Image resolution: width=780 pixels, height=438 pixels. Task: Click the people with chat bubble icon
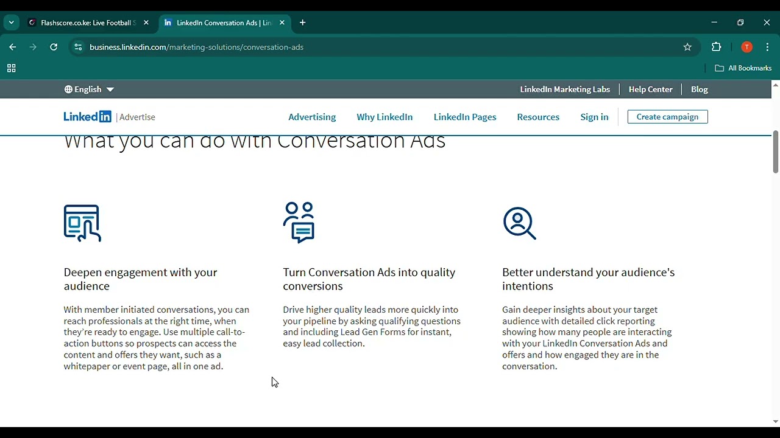pos(299,223)
